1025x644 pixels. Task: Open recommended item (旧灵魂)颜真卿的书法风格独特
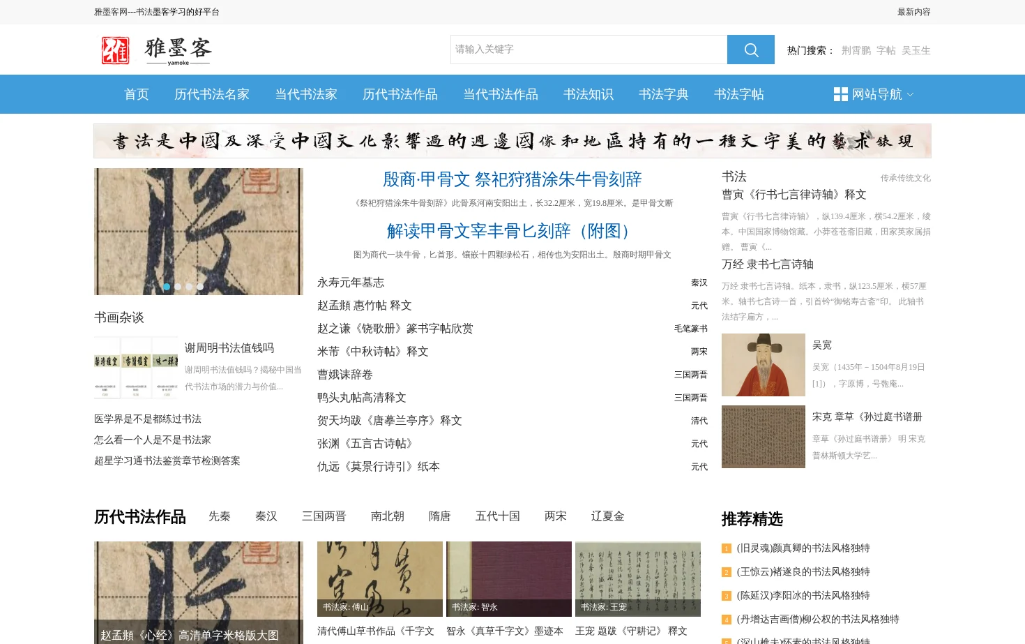pos(803,548)
